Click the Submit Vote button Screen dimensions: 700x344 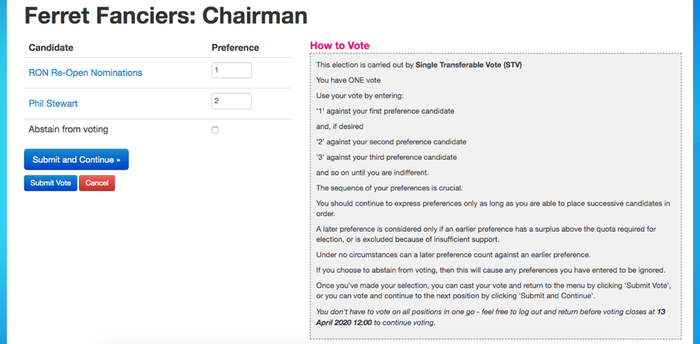coord(51,183)
